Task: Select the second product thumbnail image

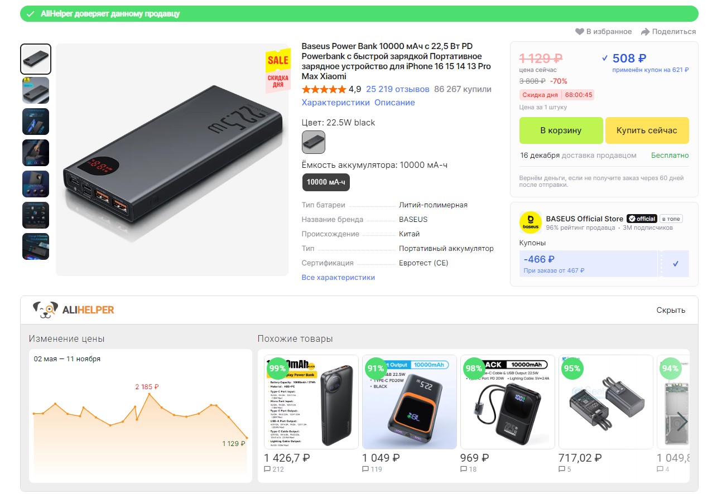Action: point(36,90)
